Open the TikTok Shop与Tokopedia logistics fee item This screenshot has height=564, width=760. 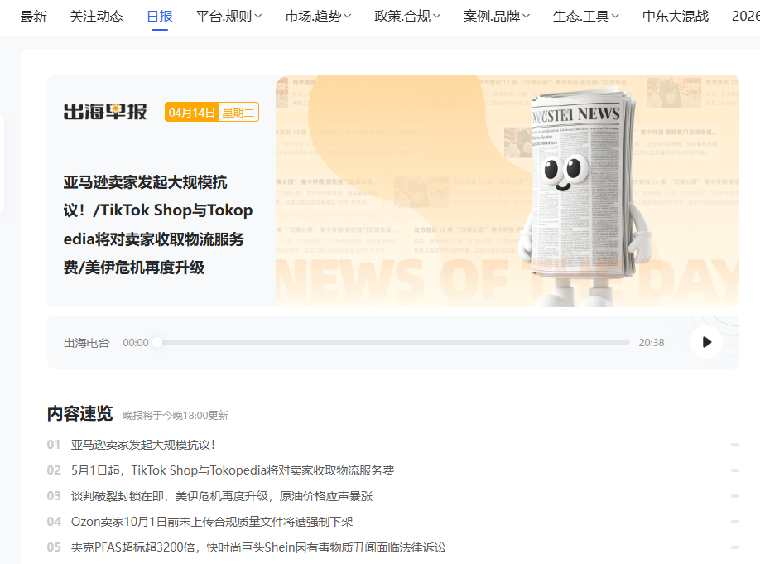232,470
